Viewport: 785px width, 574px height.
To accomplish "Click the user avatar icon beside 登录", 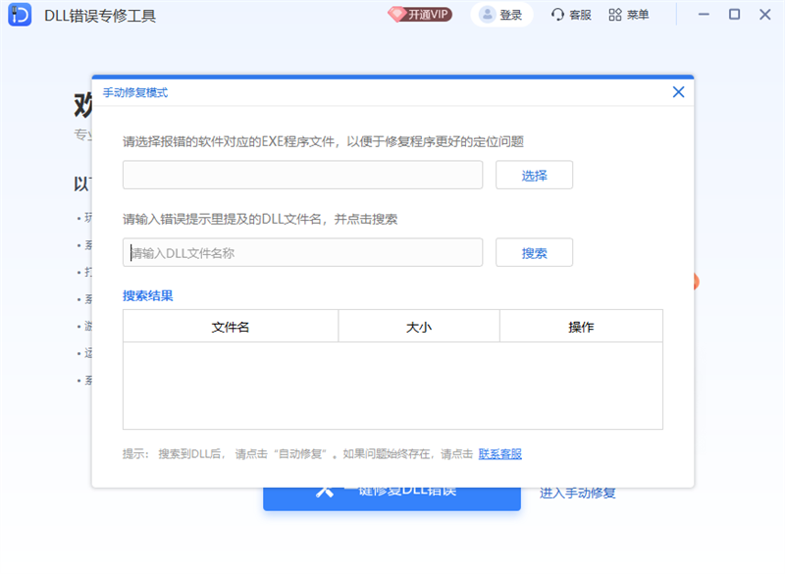I will [485, 14].
